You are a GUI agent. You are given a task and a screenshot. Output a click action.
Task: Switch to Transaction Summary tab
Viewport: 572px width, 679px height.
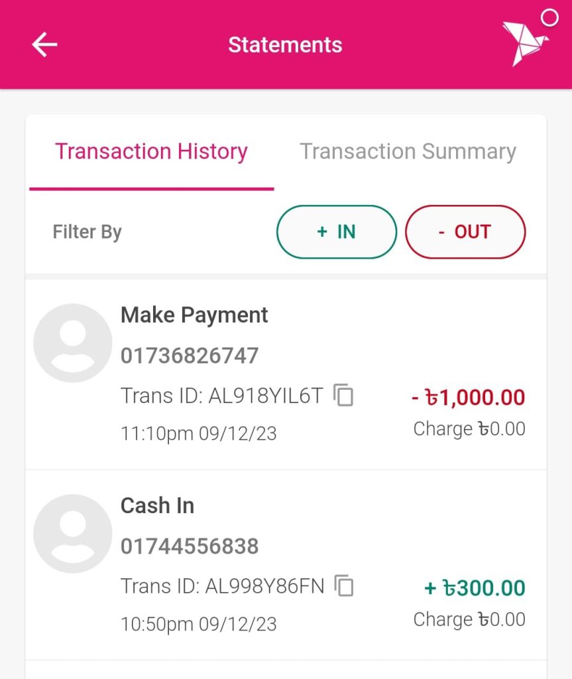click(408, 152)
